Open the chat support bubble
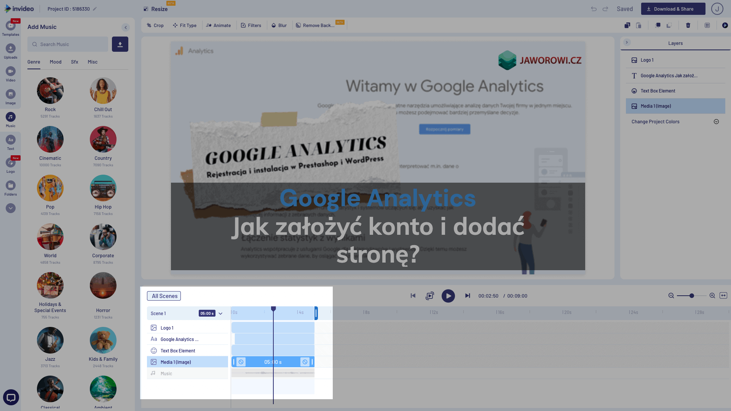Screen dimensions: 731x411 pyautogui.click(x=11, y=398)
